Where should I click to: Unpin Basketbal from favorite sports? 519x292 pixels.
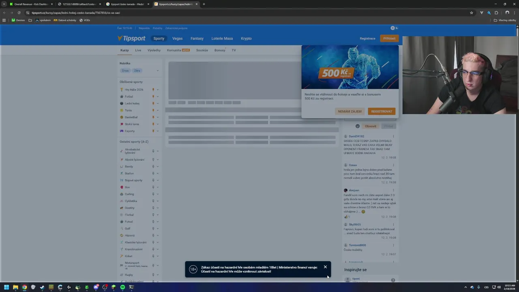(x=153, y=117)
